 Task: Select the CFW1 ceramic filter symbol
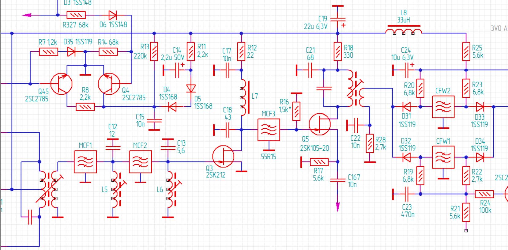(443, 157)
